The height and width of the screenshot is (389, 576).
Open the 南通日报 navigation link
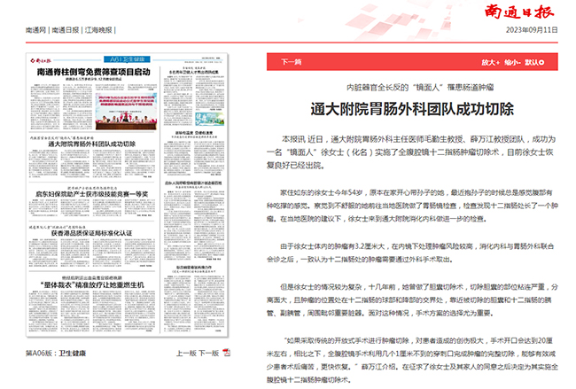66,29
